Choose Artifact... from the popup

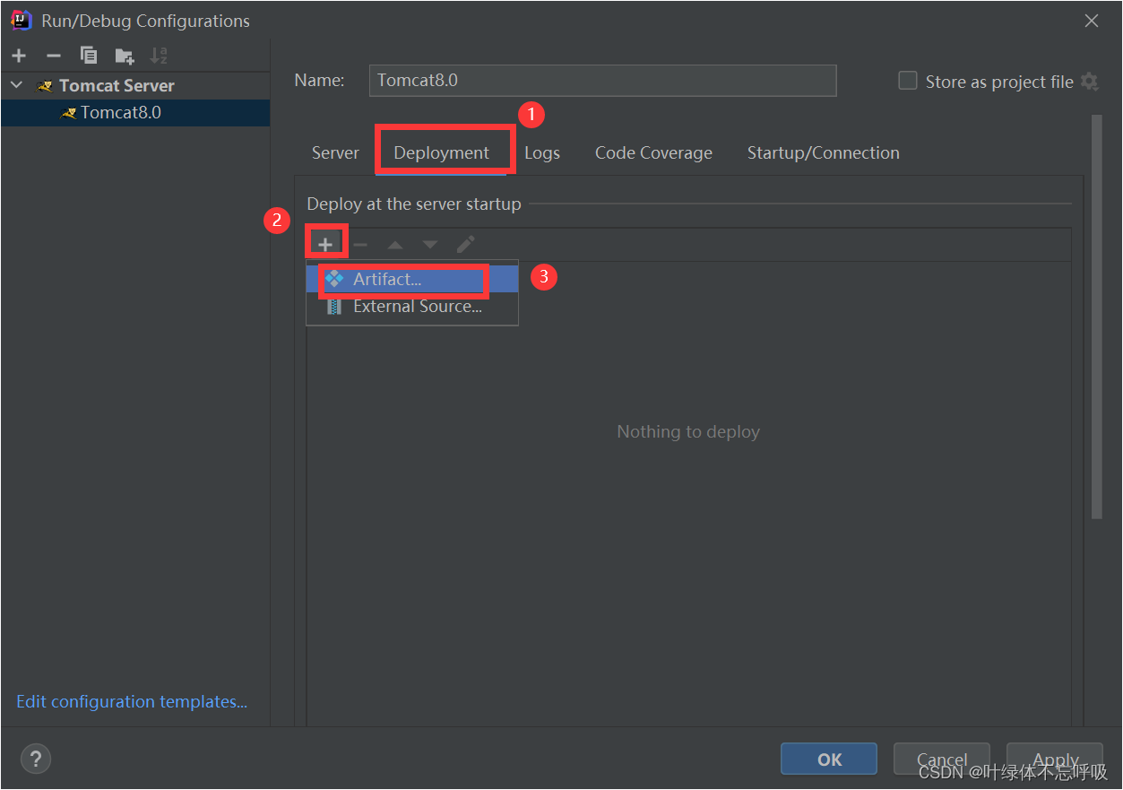click(412, 279)
